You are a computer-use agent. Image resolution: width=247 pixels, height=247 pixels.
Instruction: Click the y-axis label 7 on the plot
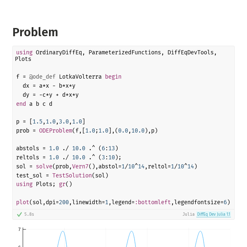(19, 229)
